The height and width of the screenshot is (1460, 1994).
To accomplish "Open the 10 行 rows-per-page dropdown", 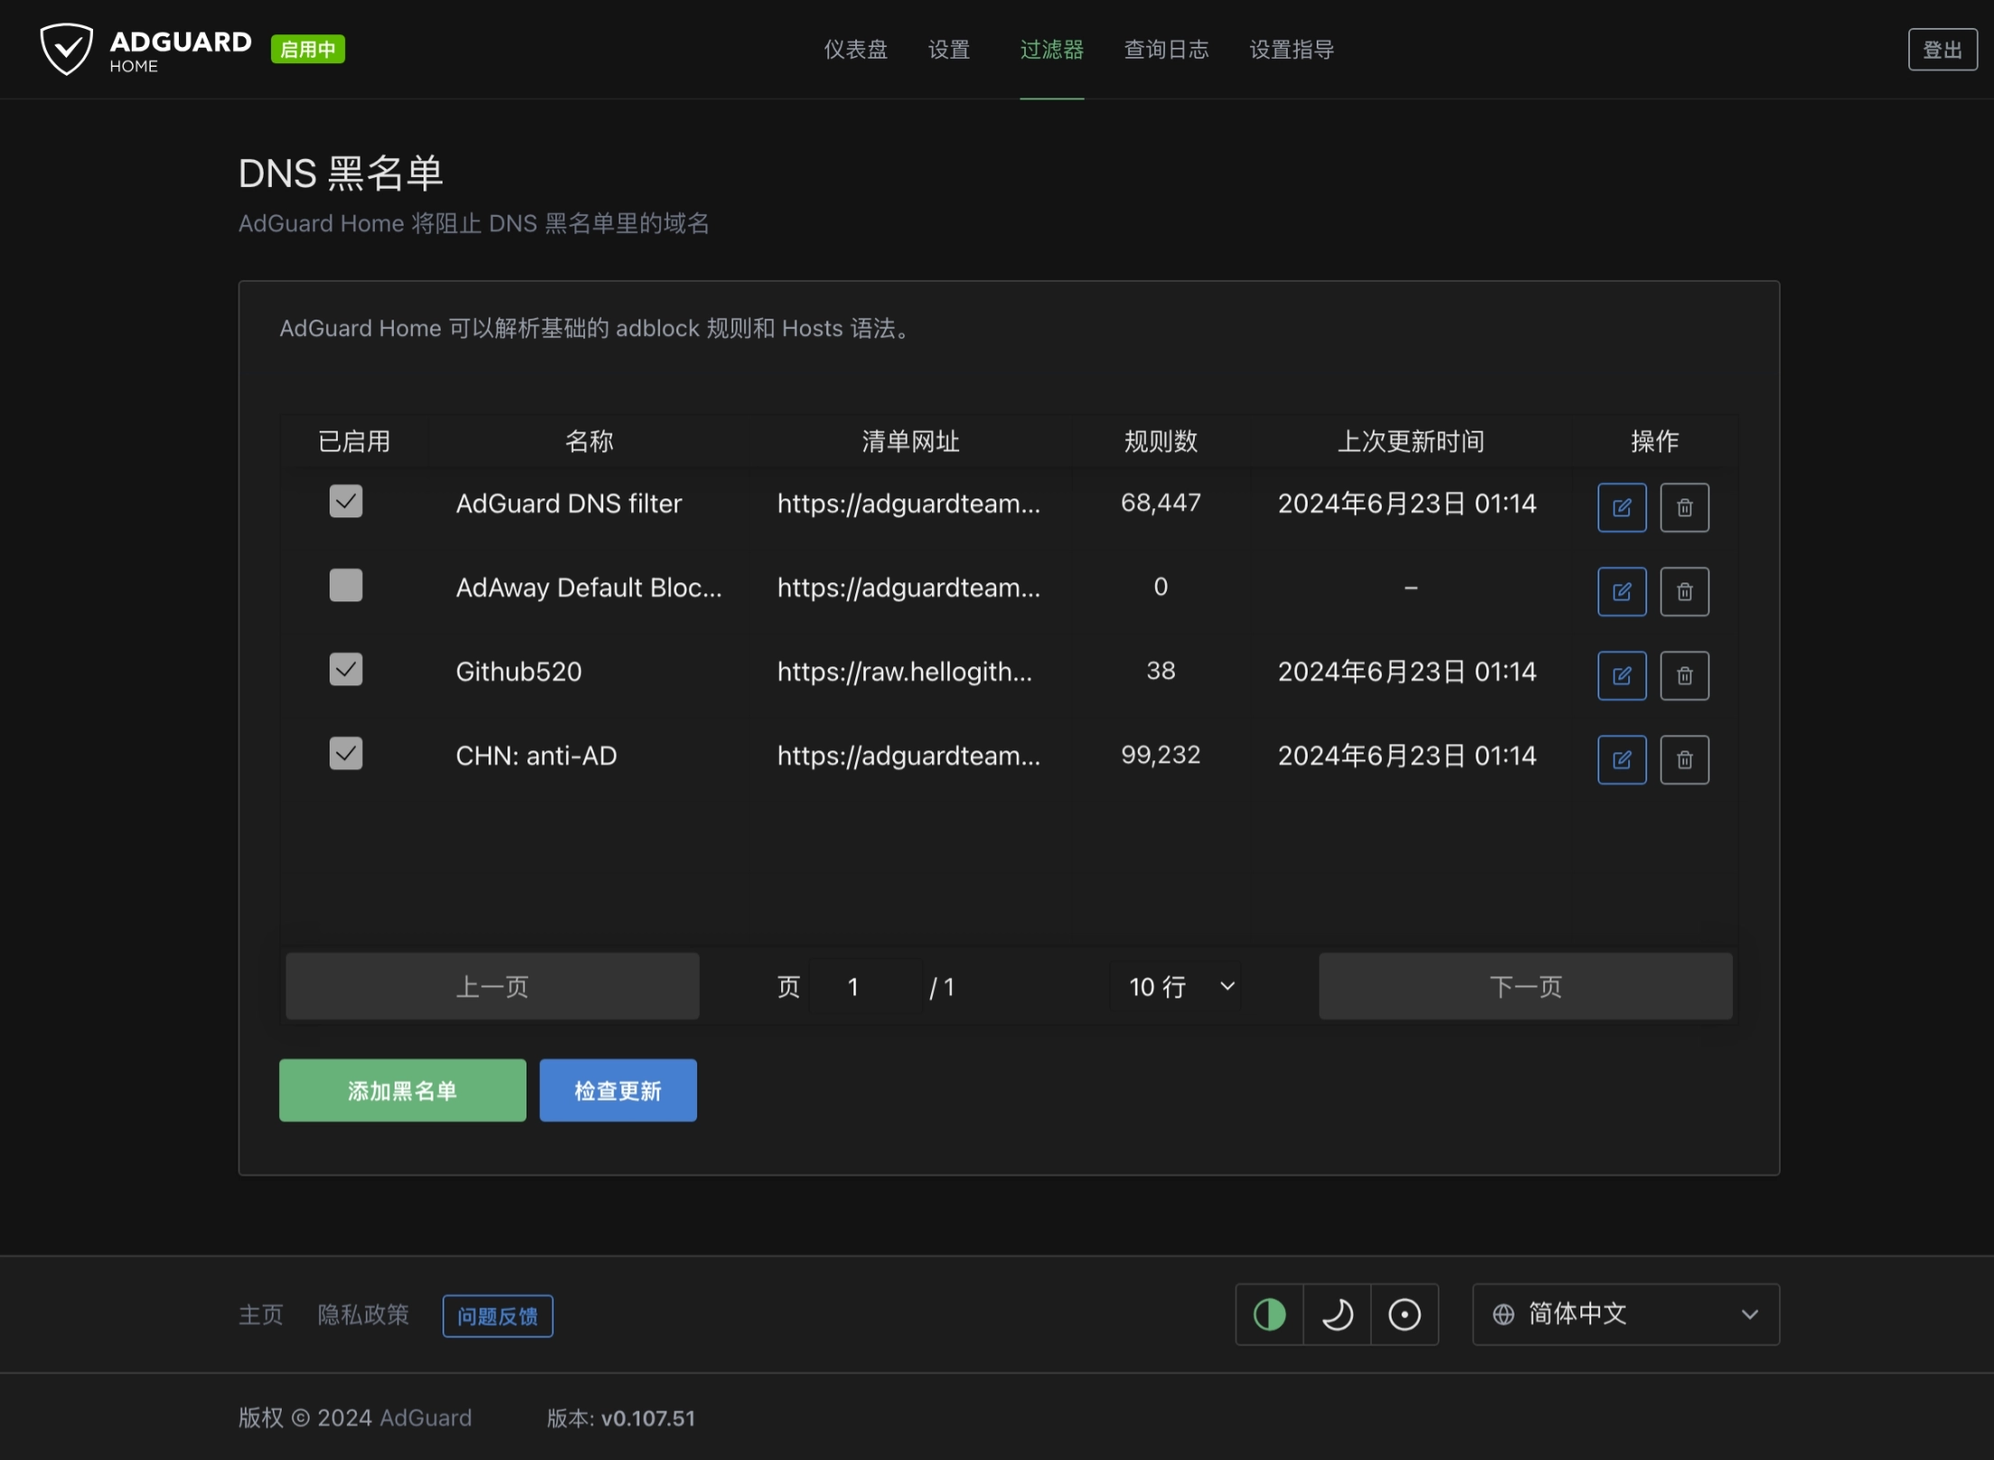I will [1176, 986].
